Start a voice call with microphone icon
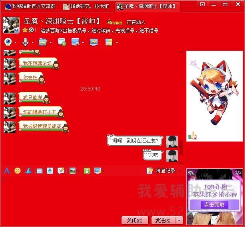This screenshot has height=227, width=245. coord(25,42)
